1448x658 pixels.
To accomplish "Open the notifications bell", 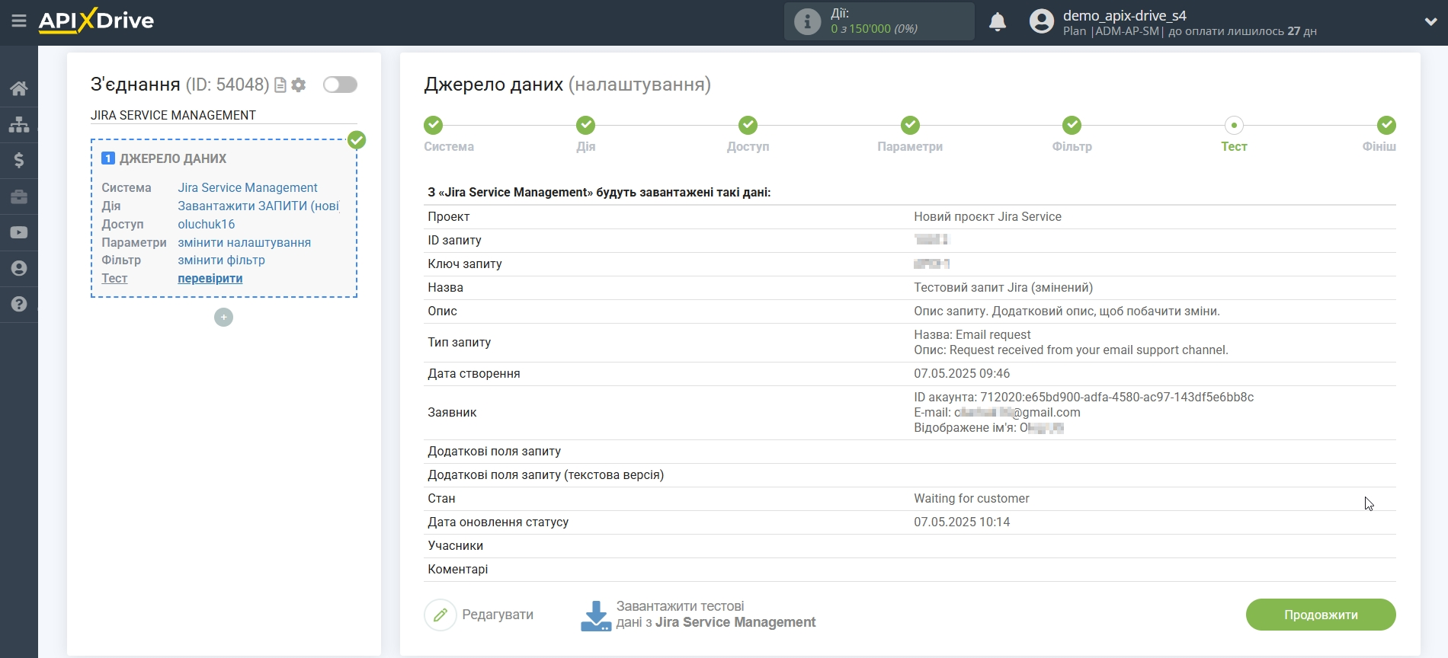I will (998, 21).
